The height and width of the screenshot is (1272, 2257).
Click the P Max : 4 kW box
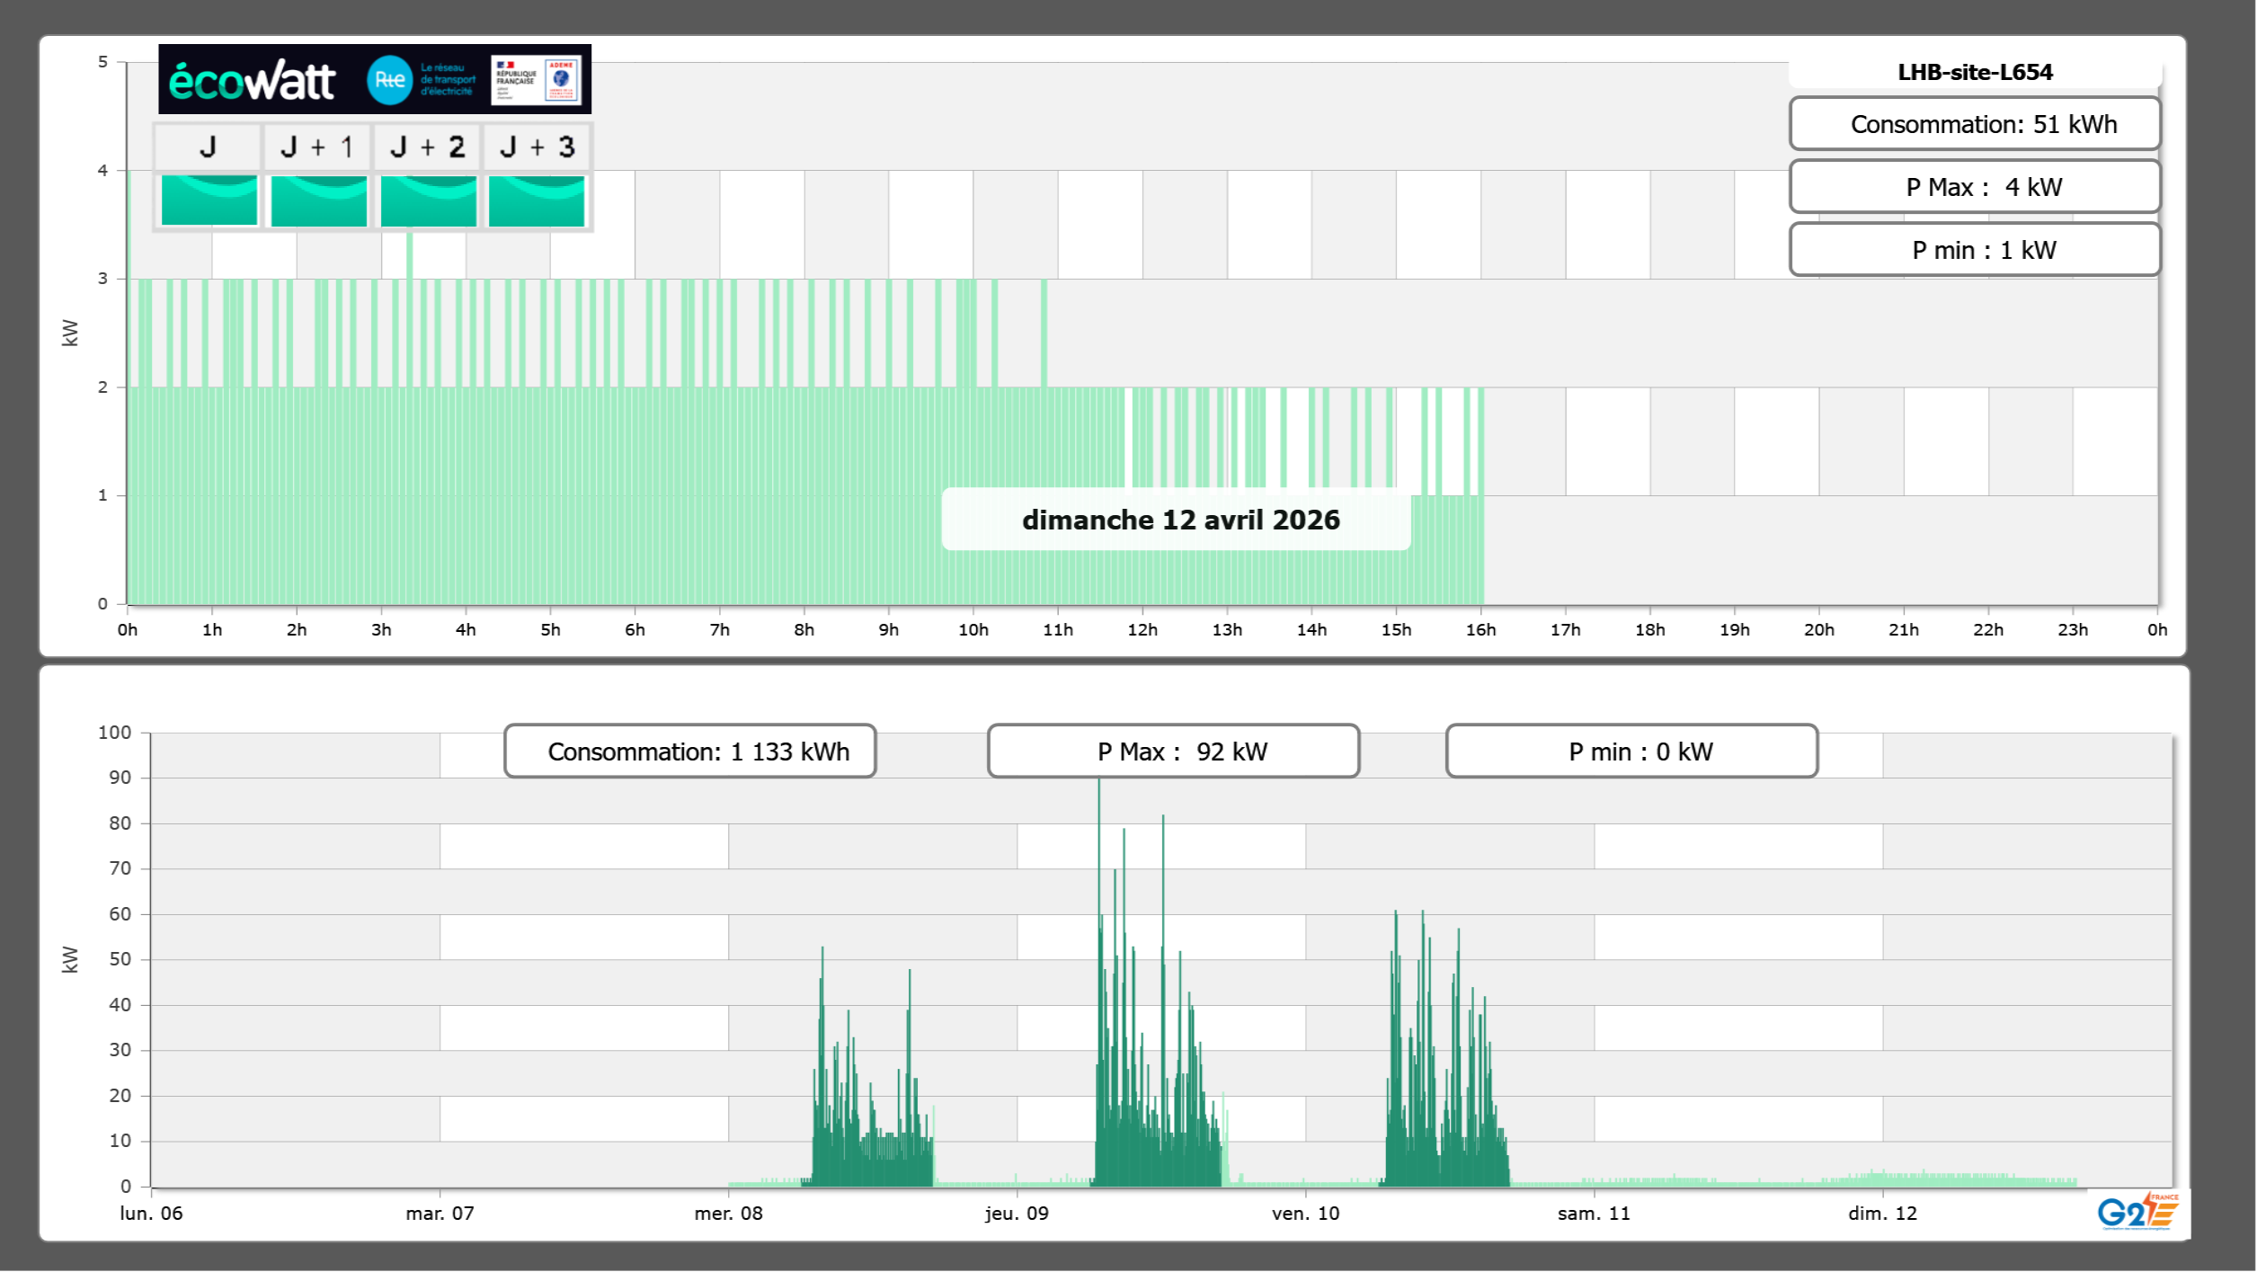[x=1974, y=187]
